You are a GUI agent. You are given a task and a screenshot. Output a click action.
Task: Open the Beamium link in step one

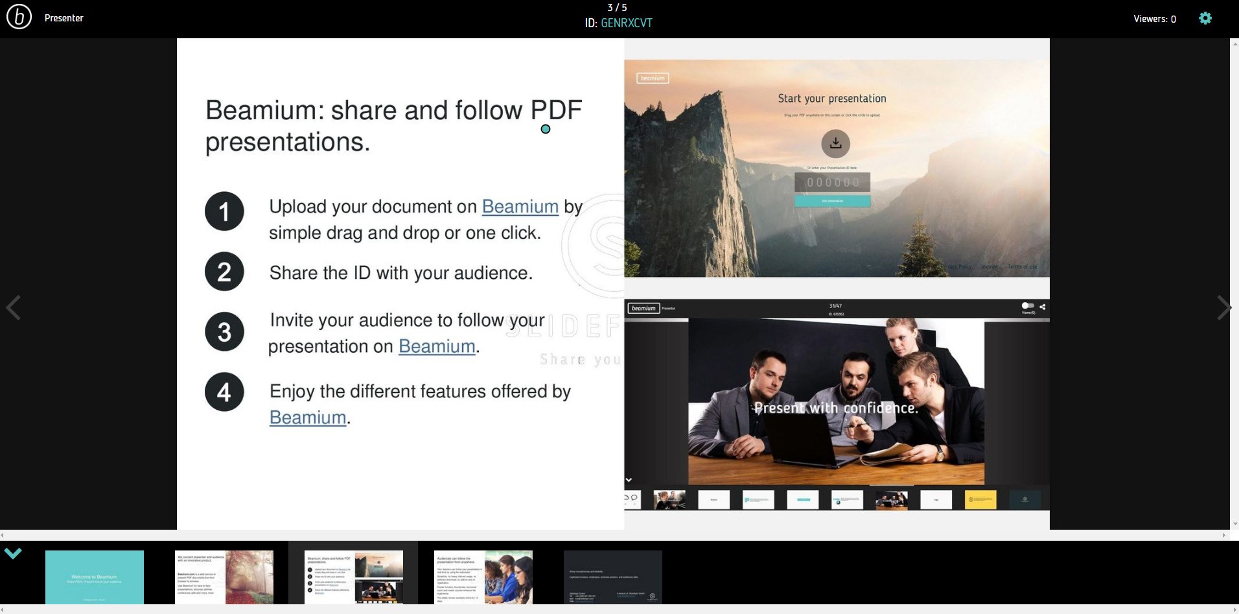pyautogui.click(x=520, y=207)
